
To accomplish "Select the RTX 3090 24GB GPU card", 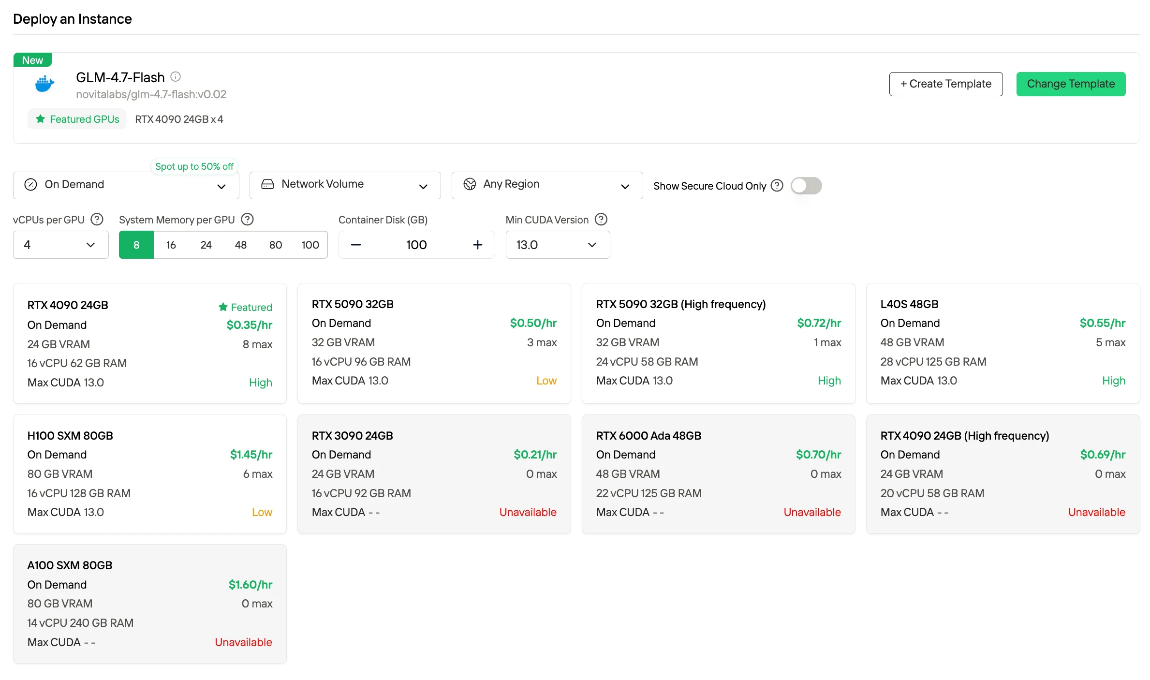I will point(434,474).
